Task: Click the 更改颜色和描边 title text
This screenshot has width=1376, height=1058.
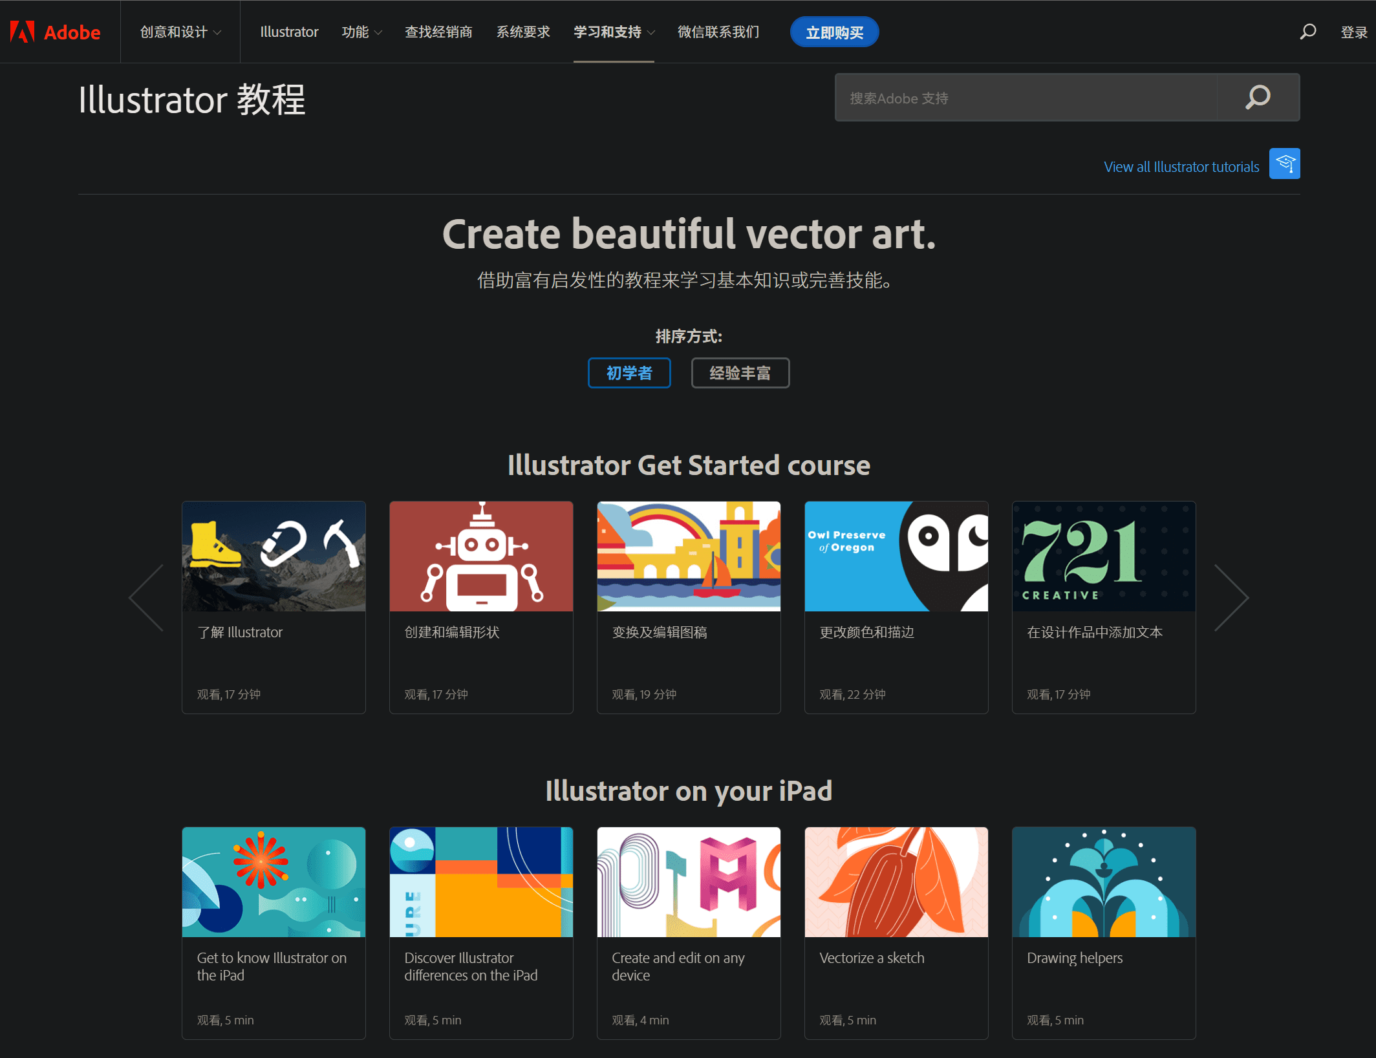Action: (x=867, y=632)
